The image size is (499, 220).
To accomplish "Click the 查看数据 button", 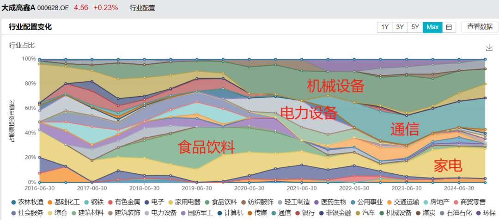I will (x=480, y=27).
